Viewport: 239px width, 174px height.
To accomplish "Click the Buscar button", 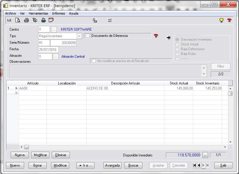I will (133, 165).
